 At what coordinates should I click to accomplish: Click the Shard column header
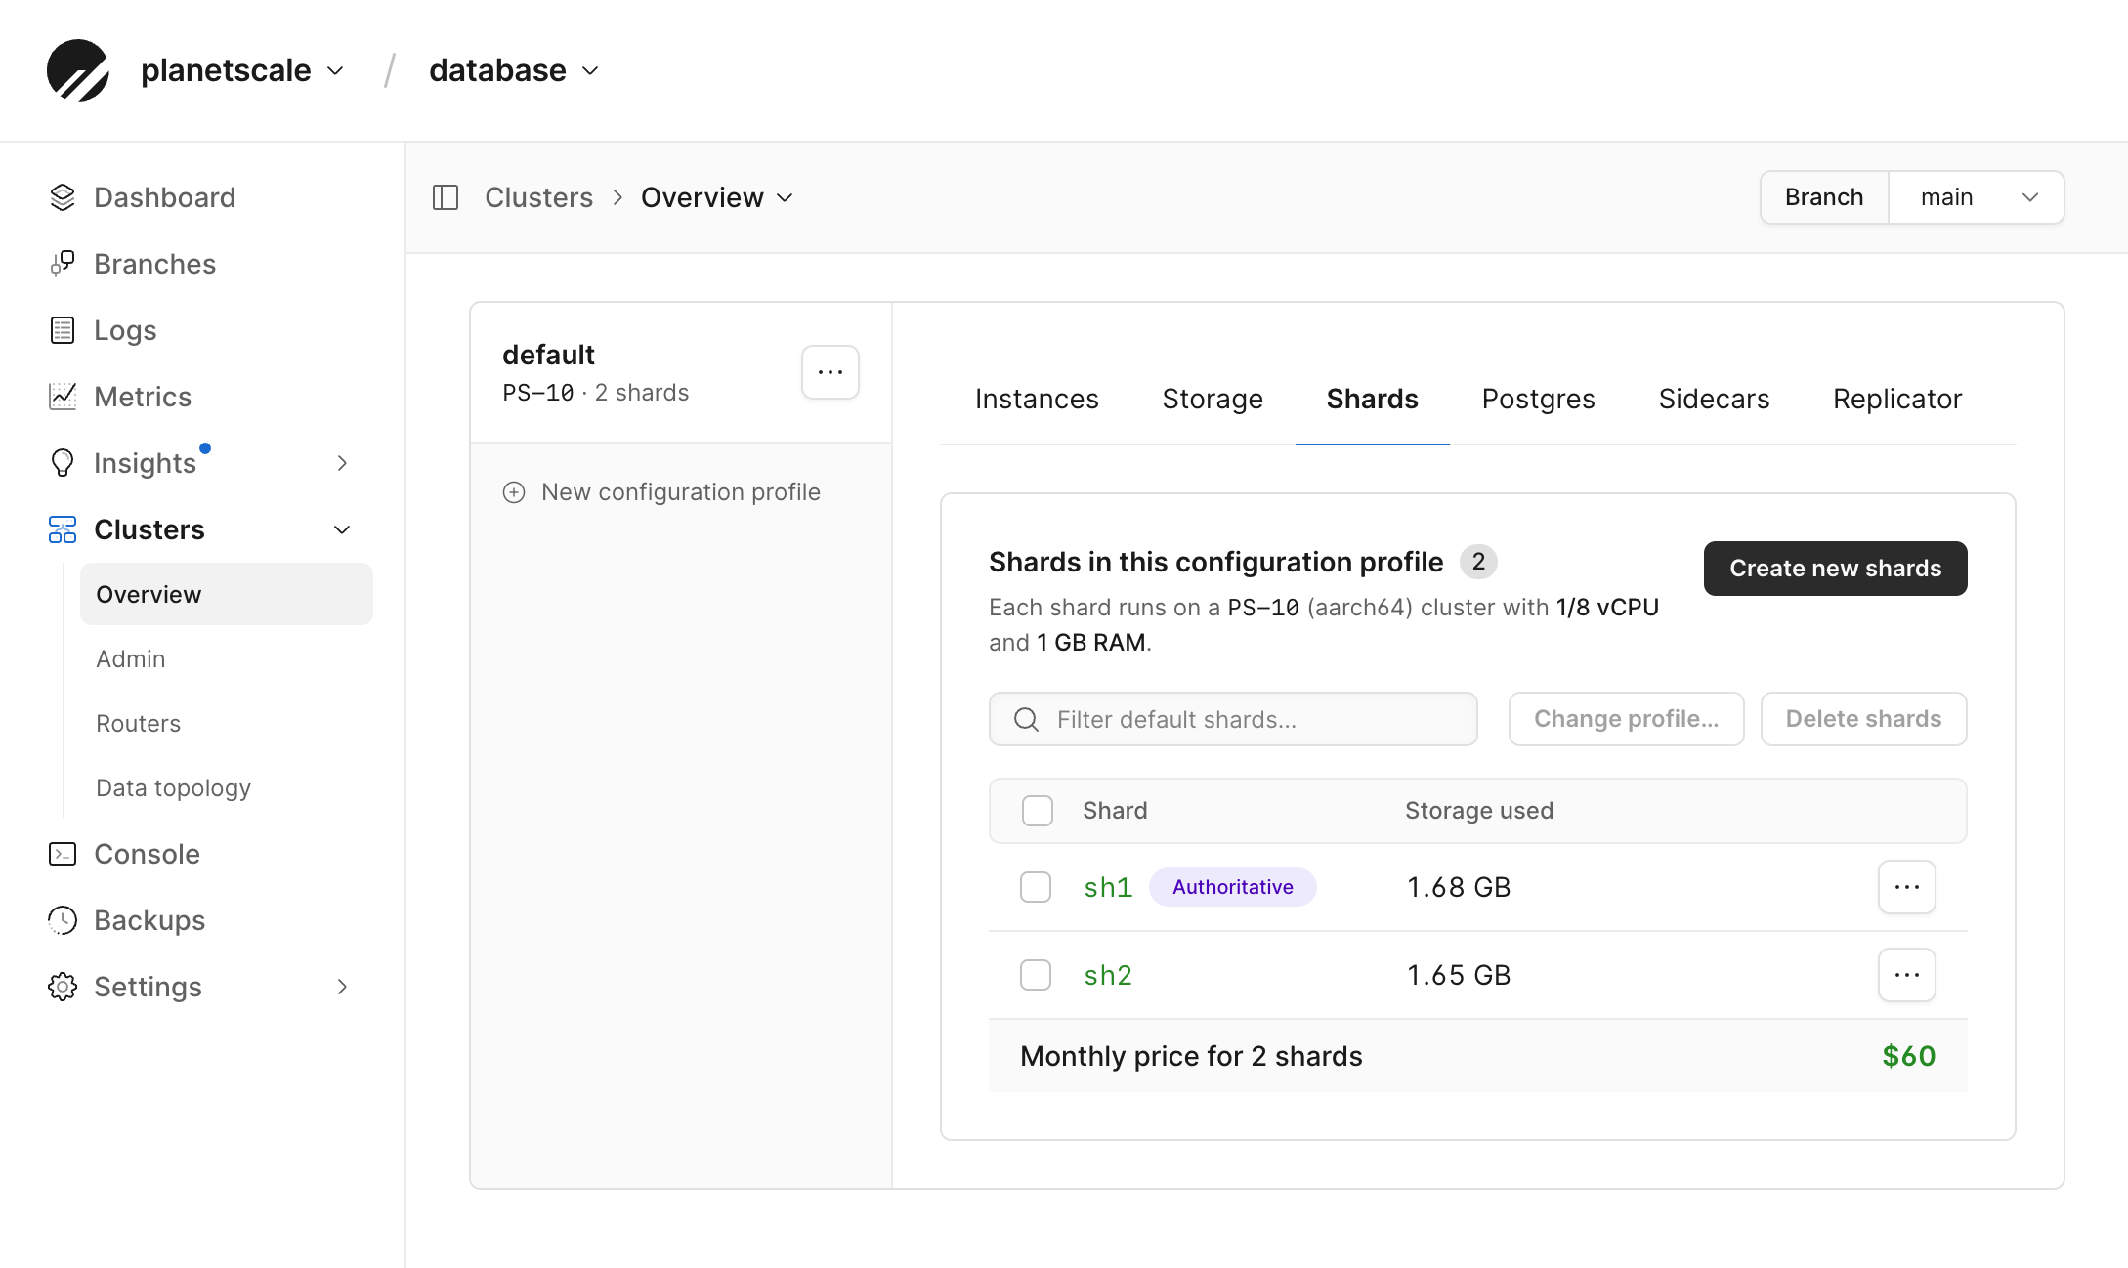[x=1115, y=811]
